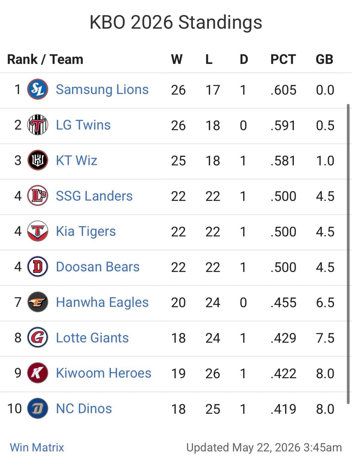Viewport: 352px width, 465px height.
Task: Click the Kiwoom Heroes team logo
Action: (38, 373)
